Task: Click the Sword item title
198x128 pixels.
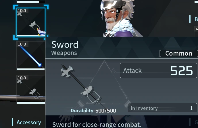Action: tap(65, 45)
